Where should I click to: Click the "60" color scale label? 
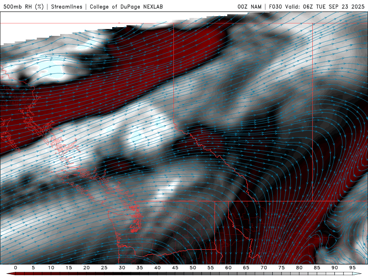(228, 268)
